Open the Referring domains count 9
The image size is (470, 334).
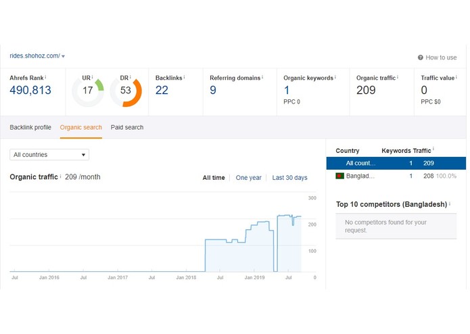[213, 90]
